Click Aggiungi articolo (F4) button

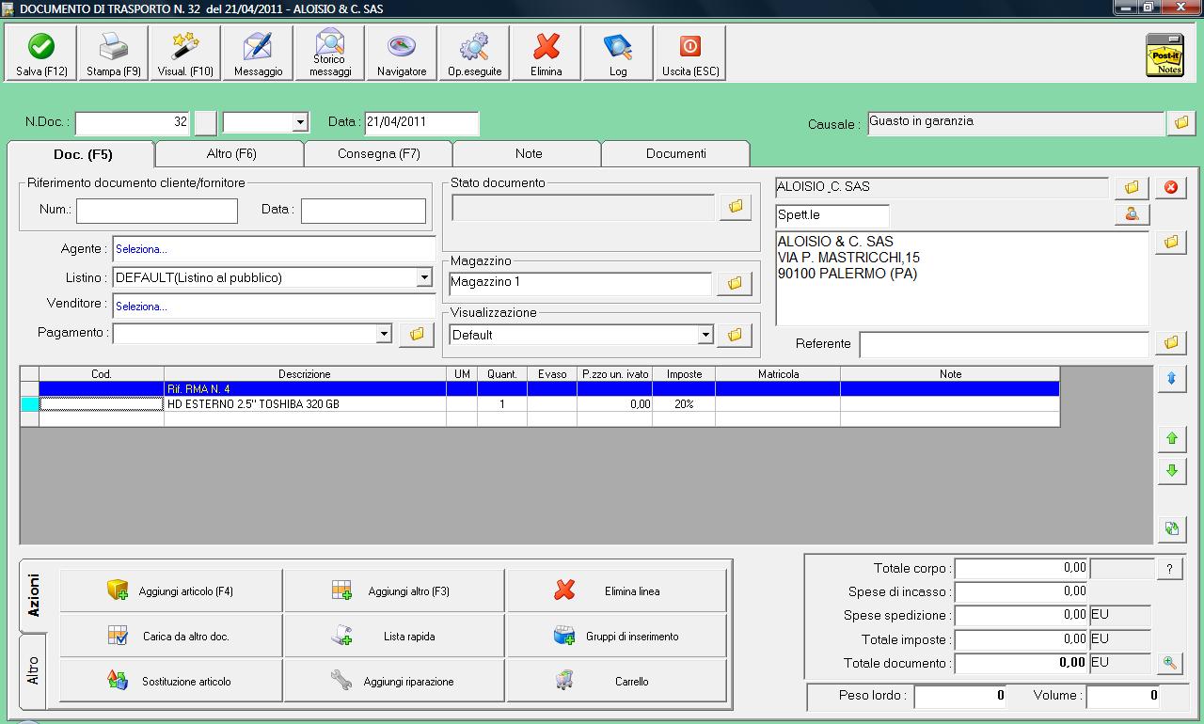[x=171, y=590]
